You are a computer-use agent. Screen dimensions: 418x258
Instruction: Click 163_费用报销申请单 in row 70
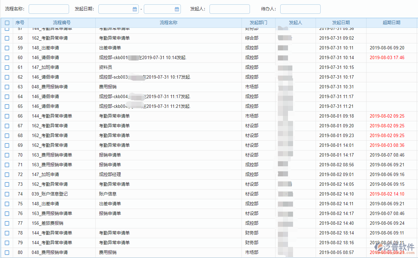(52, 155)
